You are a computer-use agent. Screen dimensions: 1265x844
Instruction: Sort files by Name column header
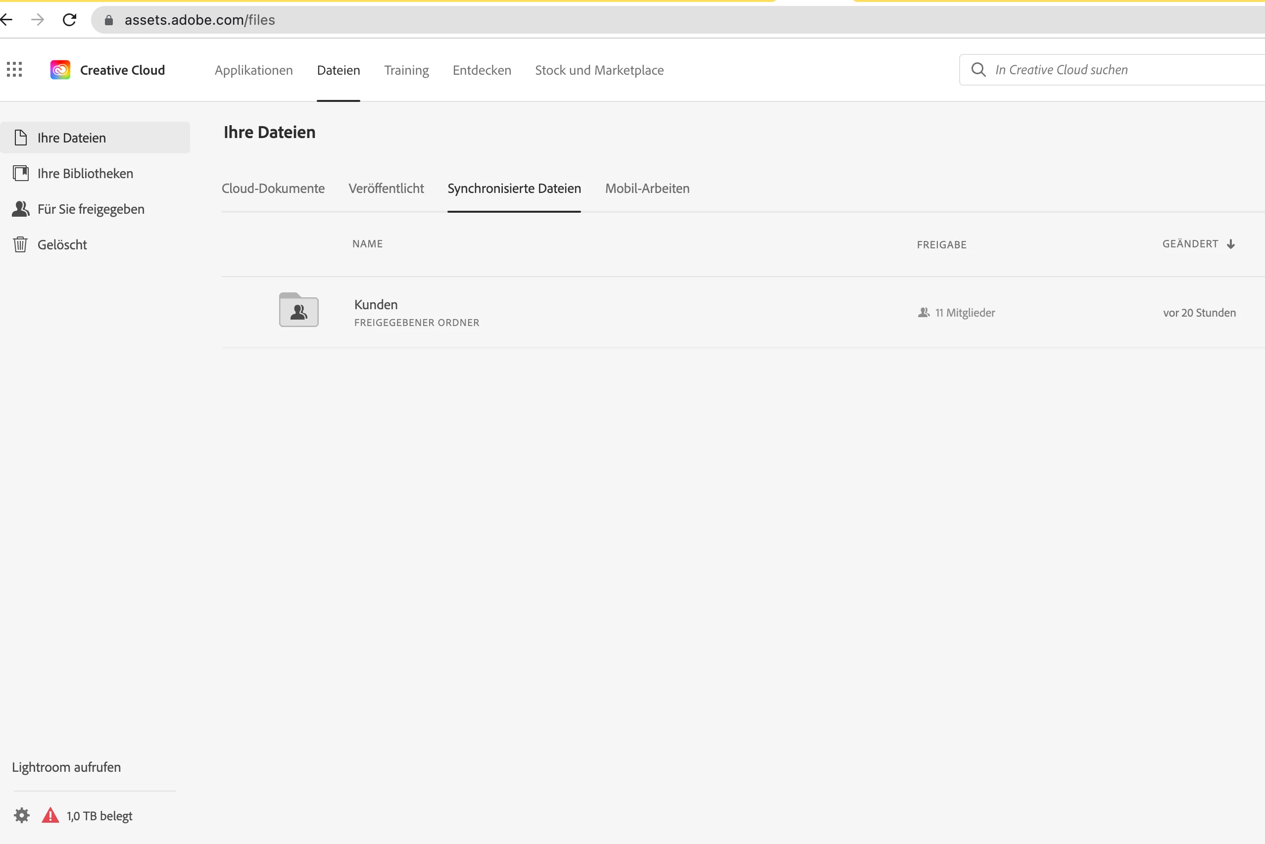pyautogui.click(x=367, y=244)
